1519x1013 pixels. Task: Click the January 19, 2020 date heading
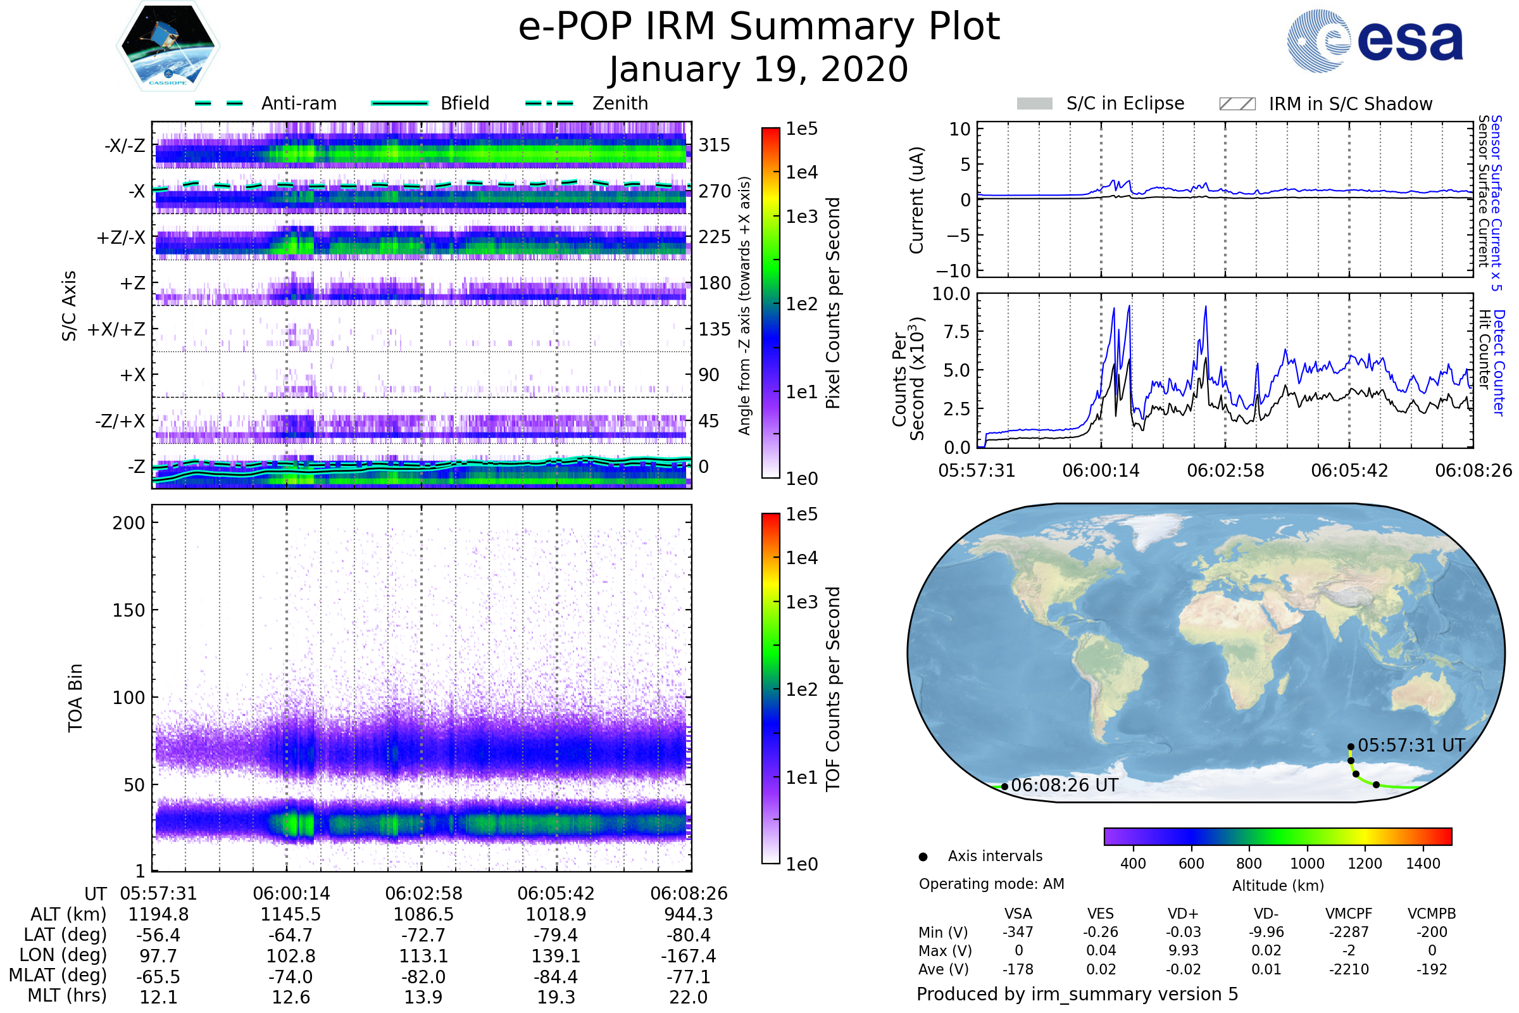coord(759,70)
